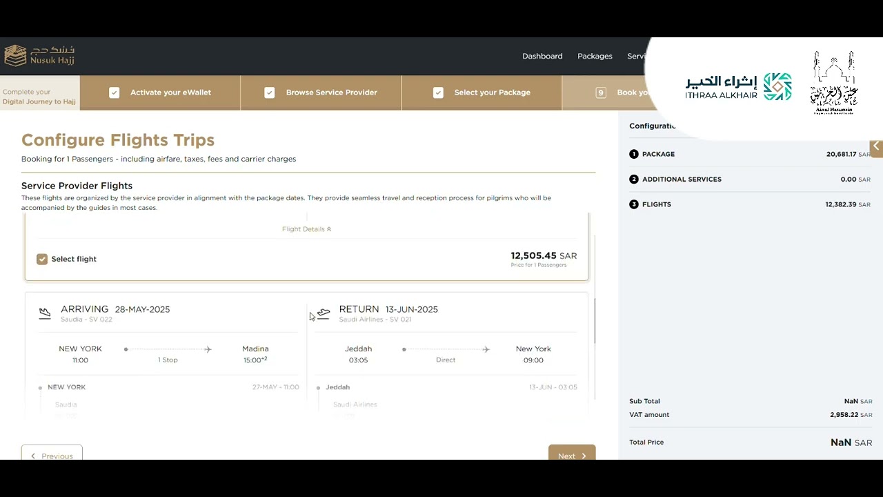Viewport: 883px width, 497px height.
Task: Click the 27-MAY - 11:00 departure time
Action: point(276,387)
